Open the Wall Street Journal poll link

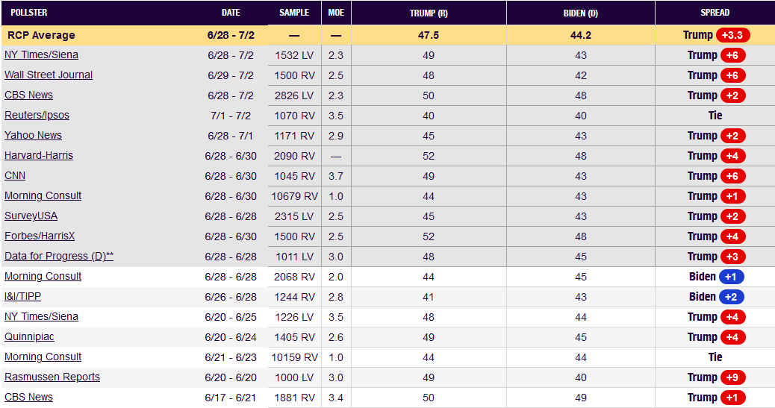tap(49, 75)
